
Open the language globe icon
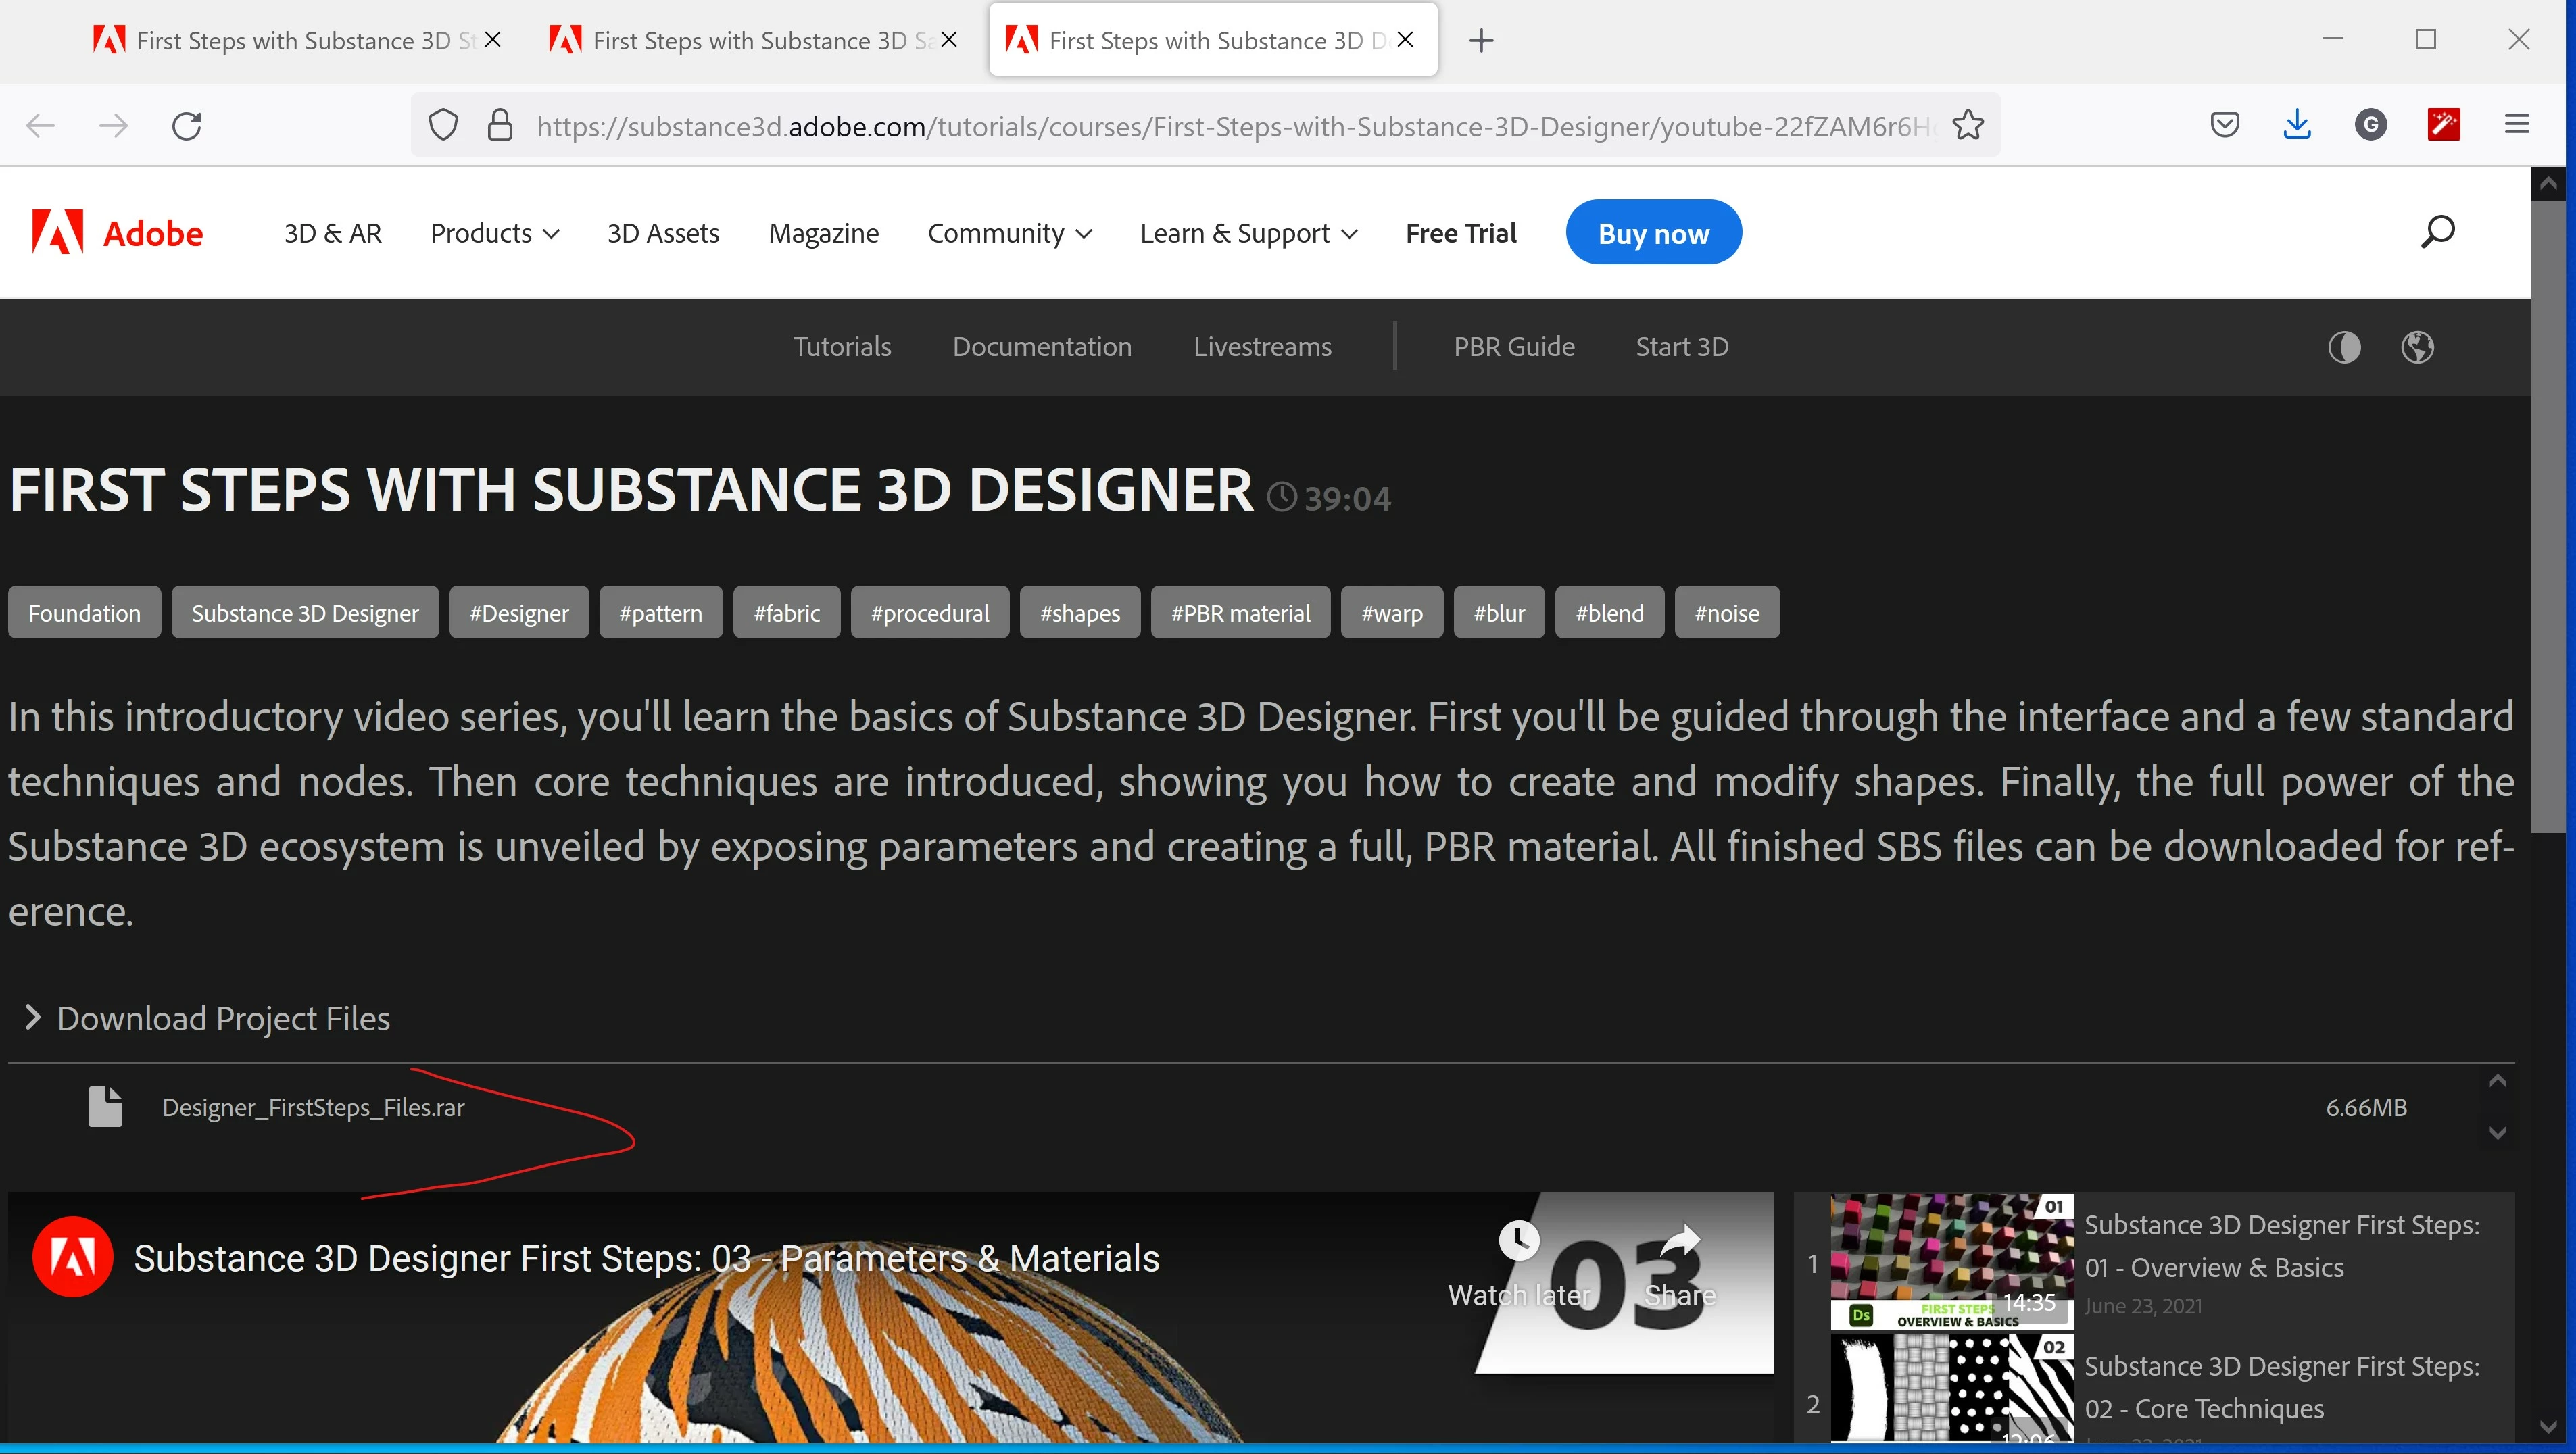[2417, 347]
